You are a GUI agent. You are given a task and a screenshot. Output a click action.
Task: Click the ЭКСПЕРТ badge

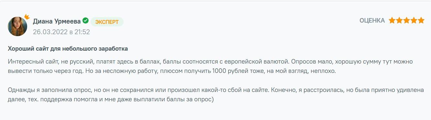click(107, 22)
